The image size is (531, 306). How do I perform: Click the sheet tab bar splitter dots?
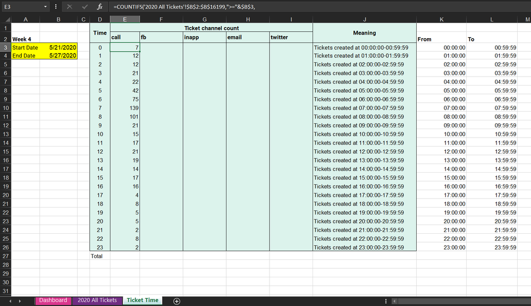point(386,301)
